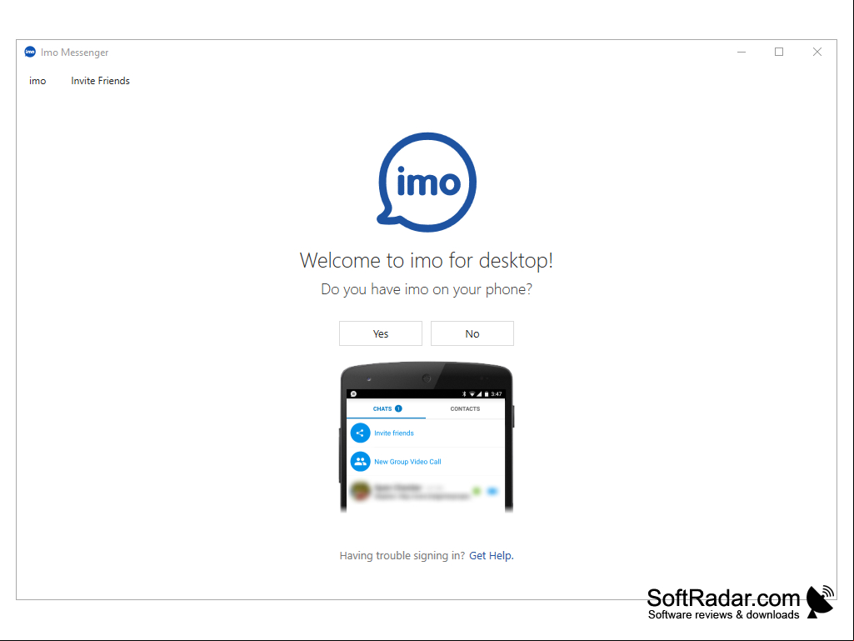Click the imo icon in title bar
The image size is (854, 641).
tap(30, 52)
